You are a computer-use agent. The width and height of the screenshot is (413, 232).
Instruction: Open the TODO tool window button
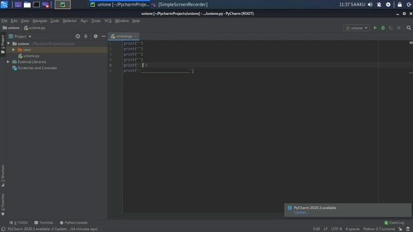click(19, 223)
